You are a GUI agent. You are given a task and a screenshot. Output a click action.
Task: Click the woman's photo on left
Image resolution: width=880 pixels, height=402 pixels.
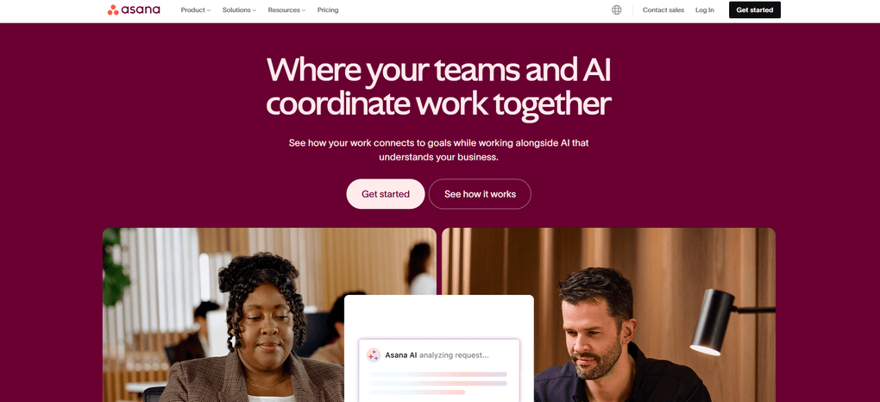[224, 314]
